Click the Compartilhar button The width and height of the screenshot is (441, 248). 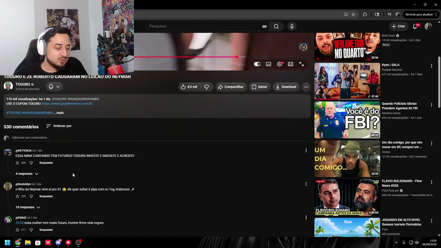[231, 87]
